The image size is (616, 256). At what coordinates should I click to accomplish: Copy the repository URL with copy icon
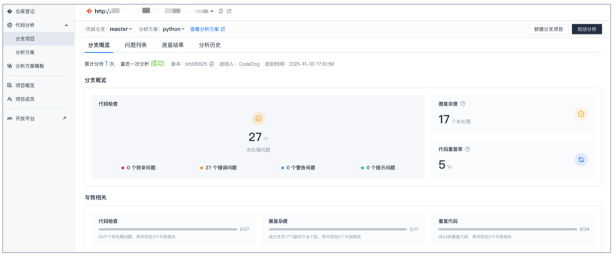221,11
